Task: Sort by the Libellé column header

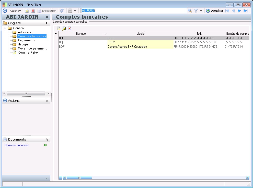Action: pos(141,34)
